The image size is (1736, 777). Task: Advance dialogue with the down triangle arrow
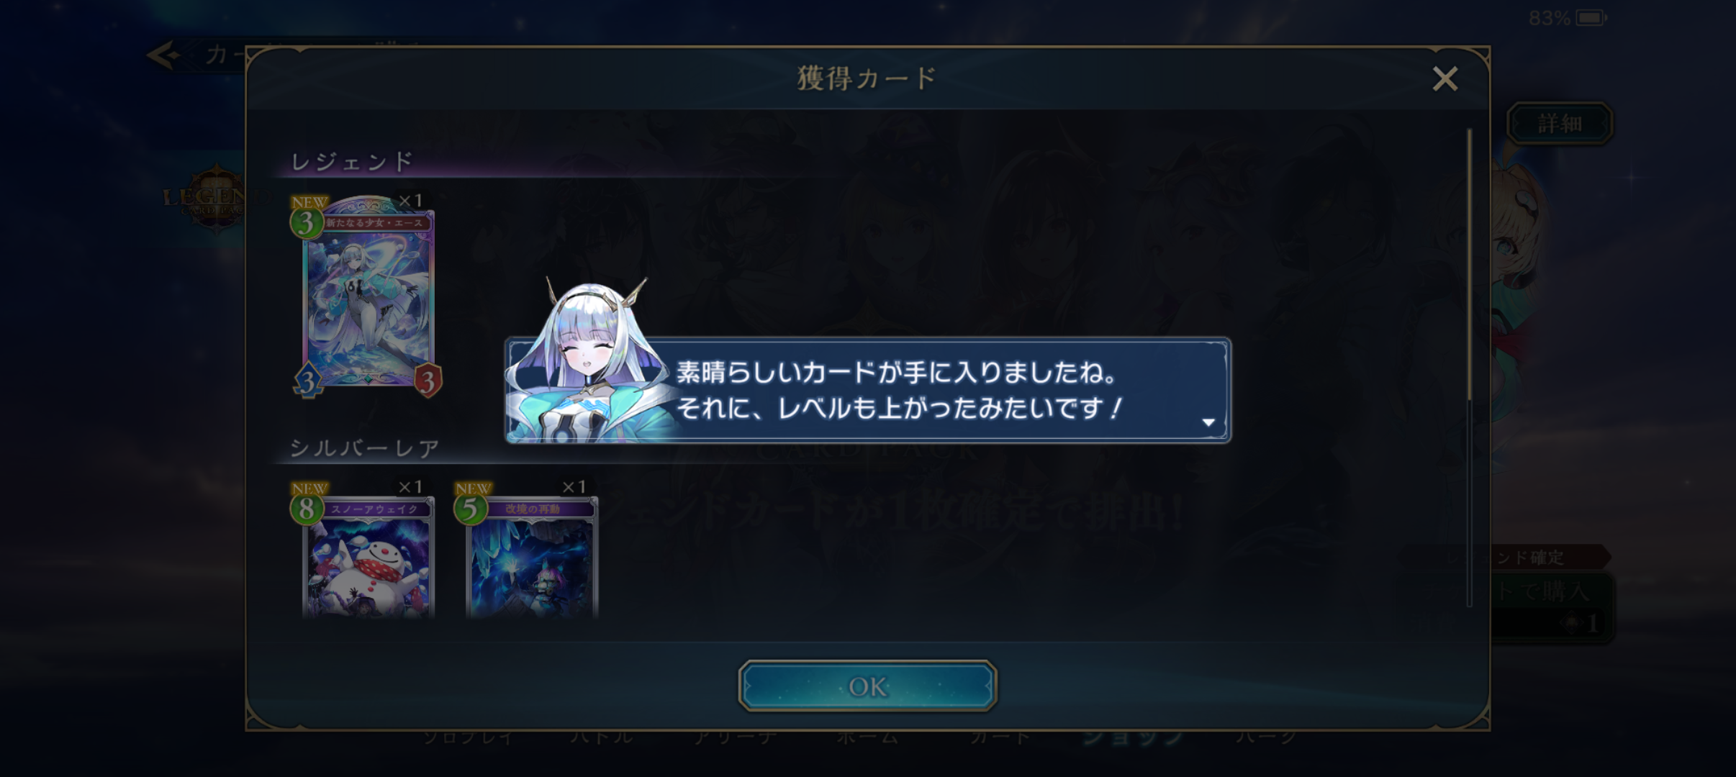tap(1208, 422)
